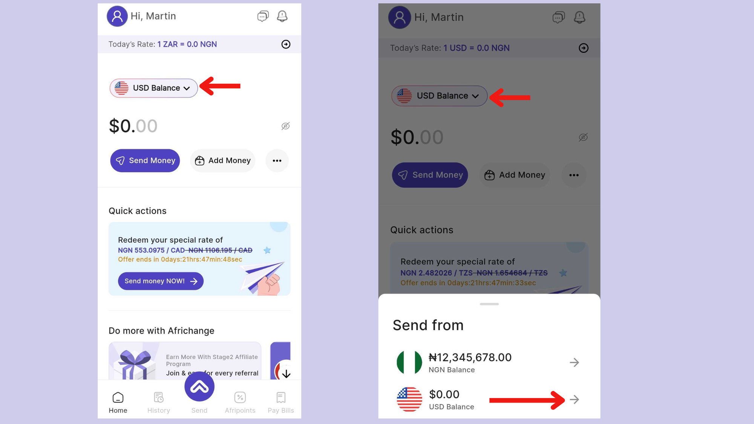Choose USD Balance arrow in Send from sheet
Screen dimensions: 754x424
tap(574, 400)
